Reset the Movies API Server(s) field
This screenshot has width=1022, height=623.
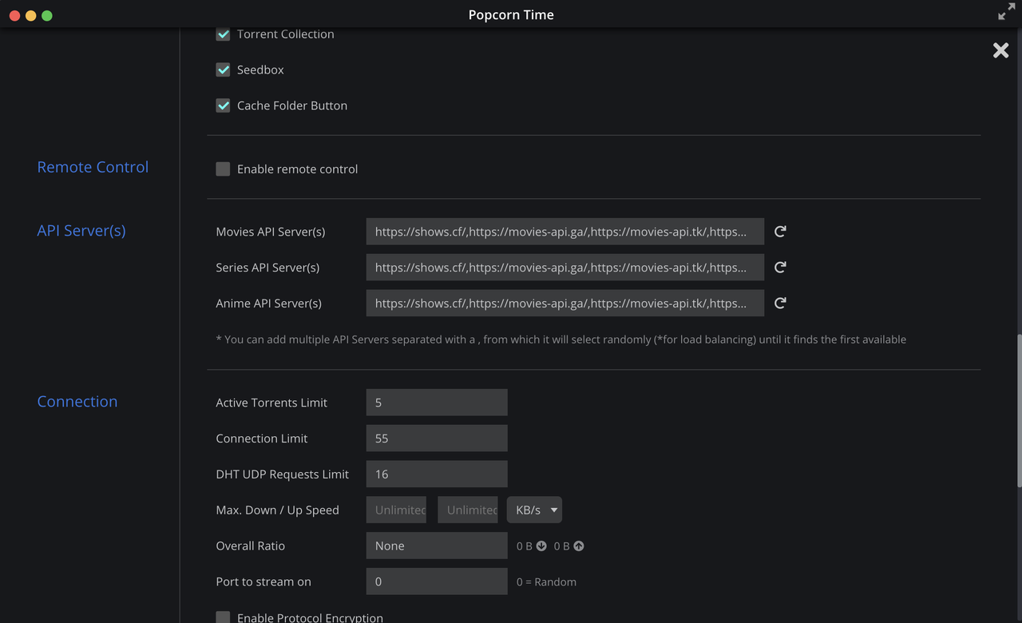pyautogui.click(x=780, y=232)
